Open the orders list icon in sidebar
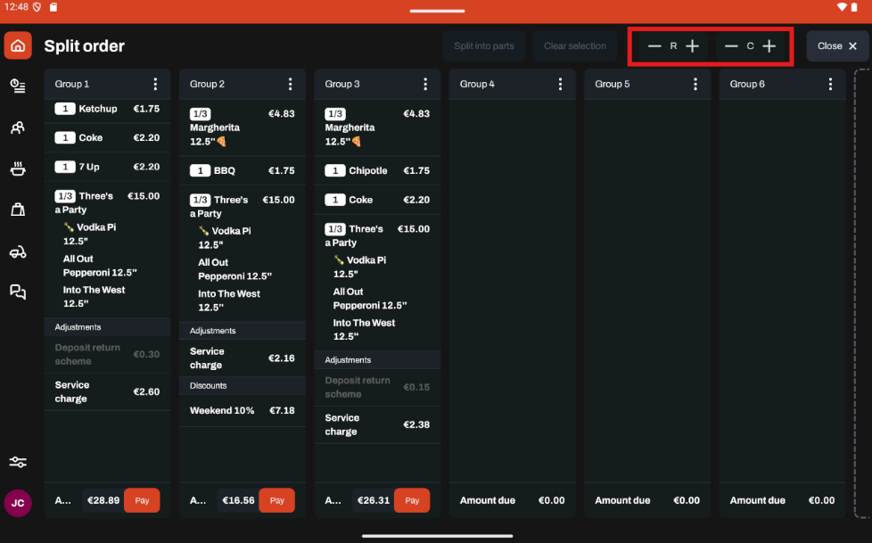This screenshot has width=872, height=543. tap(18, 86)
